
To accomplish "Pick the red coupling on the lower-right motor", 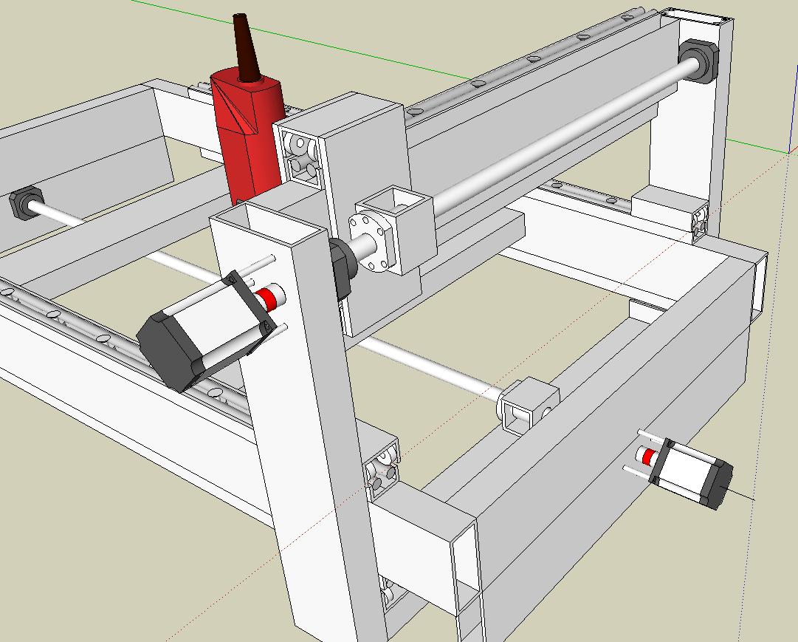I will pos(647,456).
